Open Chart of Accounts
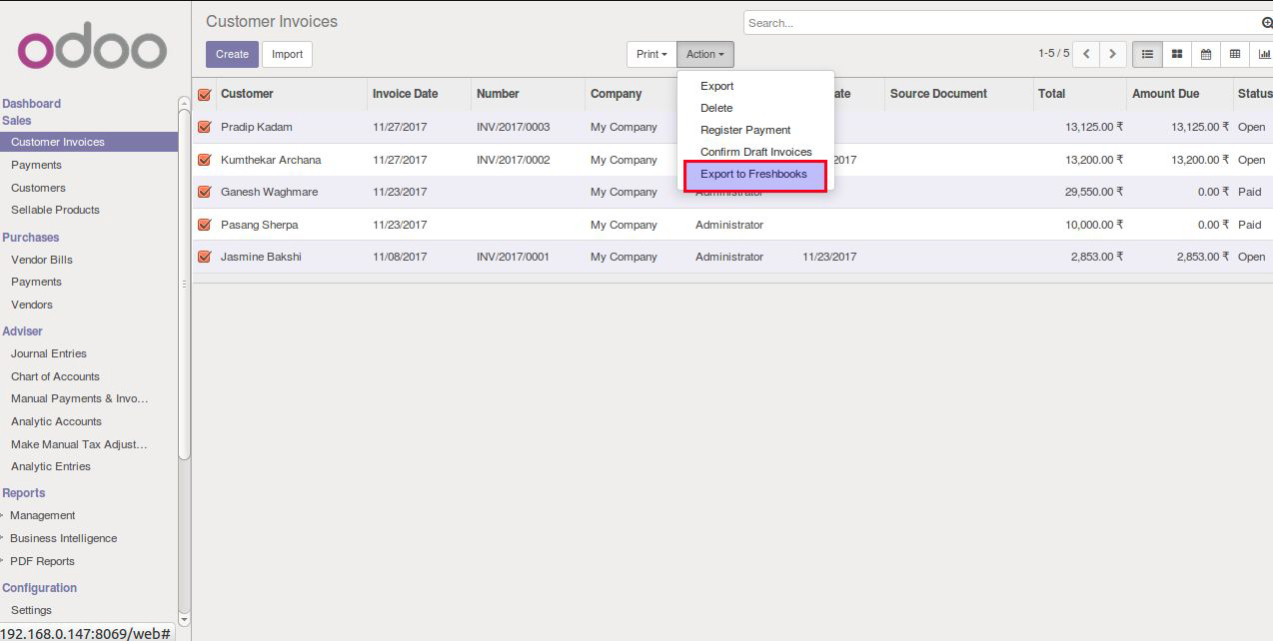 55,376
